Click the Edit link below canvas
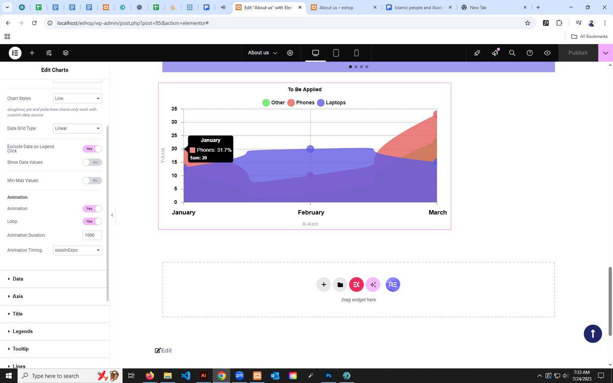 tap(163, 351)
